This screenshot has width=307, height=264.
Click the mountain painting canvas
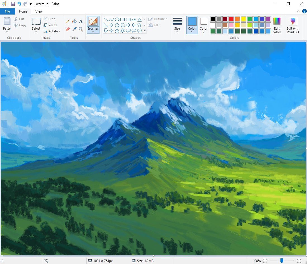[x=153, y=148]
